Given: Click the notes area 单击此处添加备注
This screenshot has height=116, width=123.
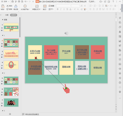Looking at the screenshot, I should coord(32,114).
